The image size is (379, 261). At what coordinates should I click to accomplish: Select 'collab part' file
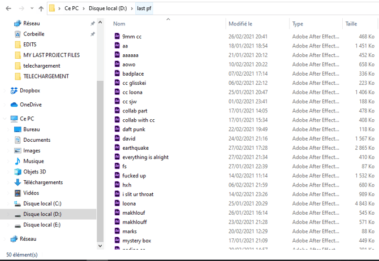click(x=135, y=111)
